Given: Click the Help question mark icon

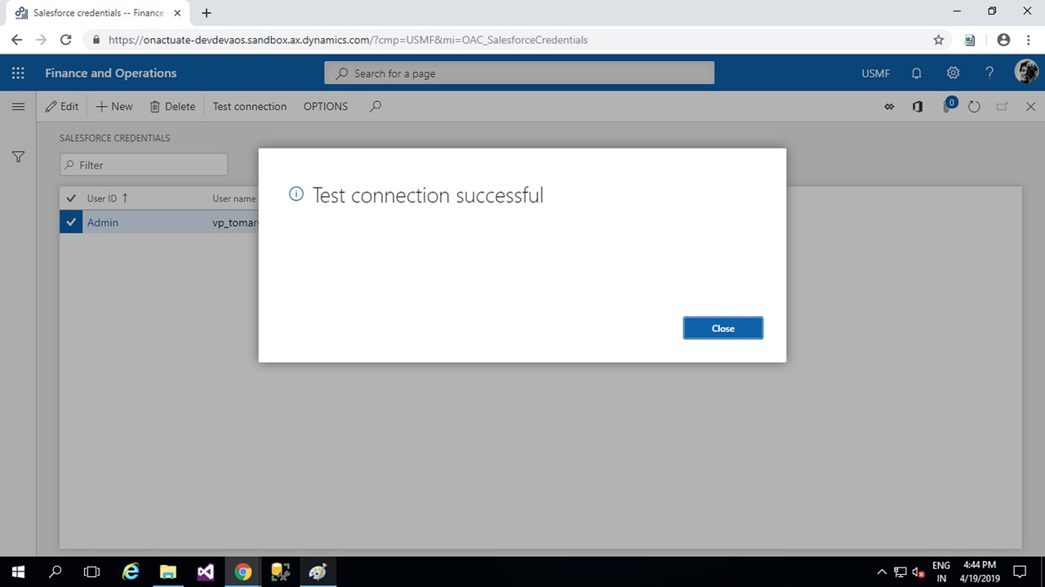Looking at the screenshot, I should 989,73.
